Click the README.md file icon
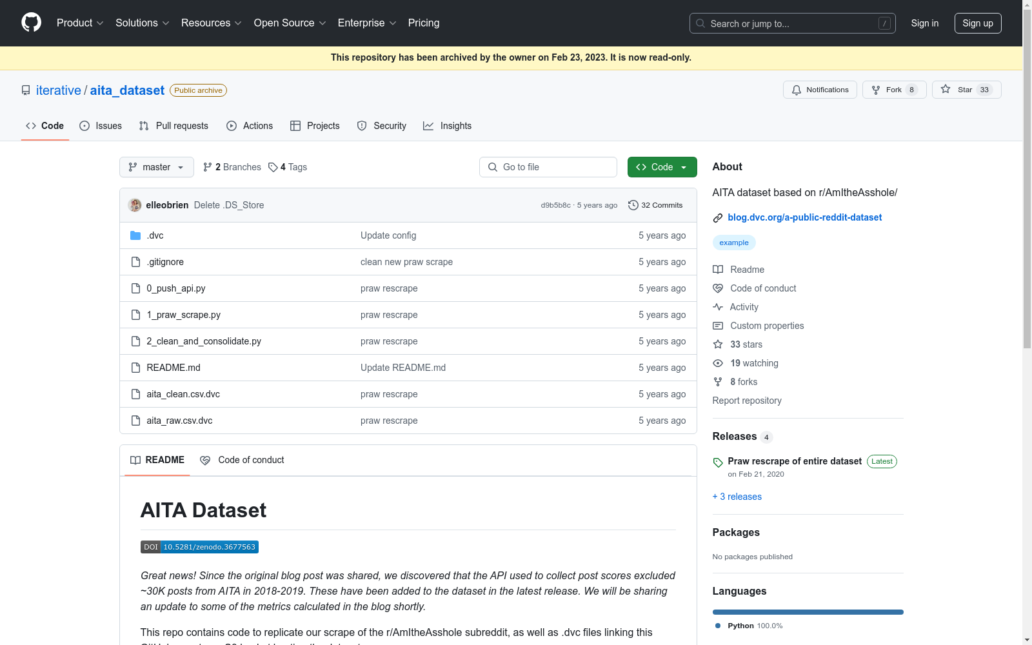1032x645 pixels. [135, 368]
